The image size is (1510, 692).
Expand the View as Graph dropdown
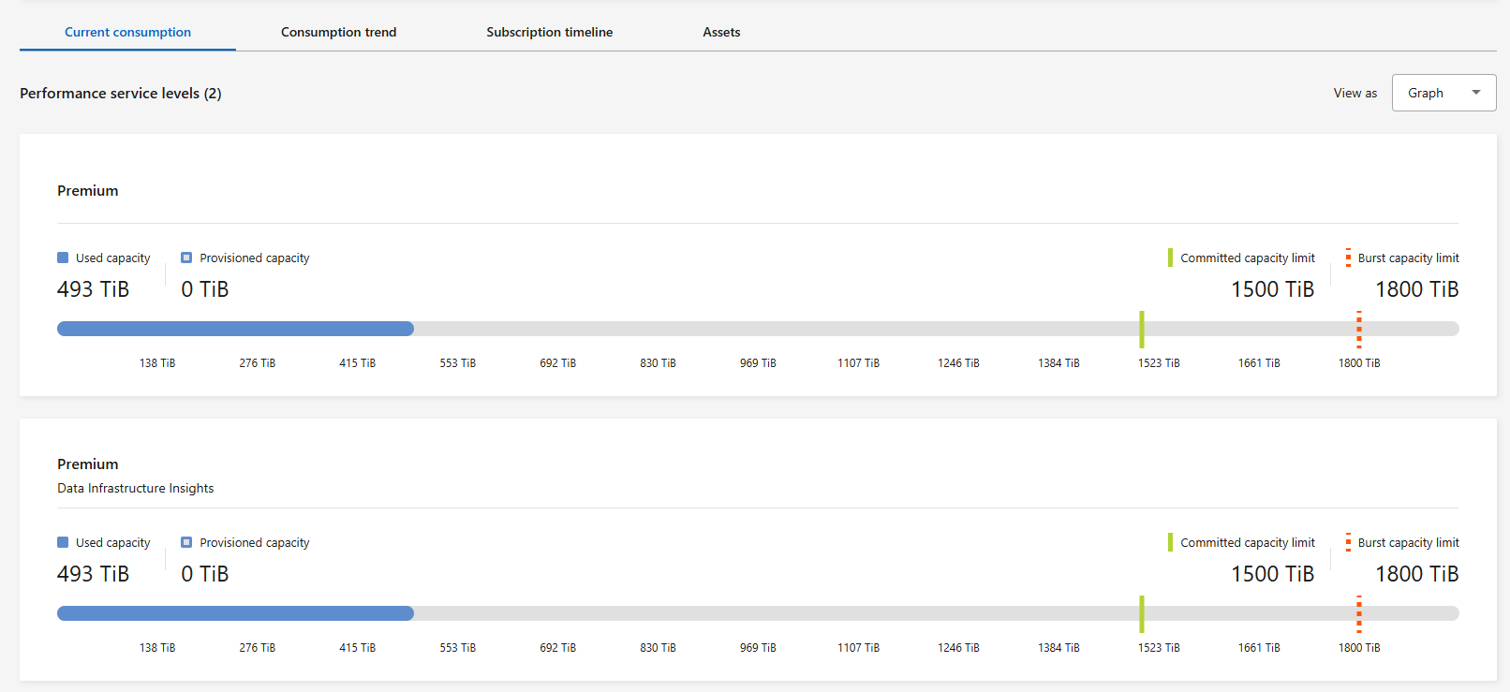click(1443, 93)
